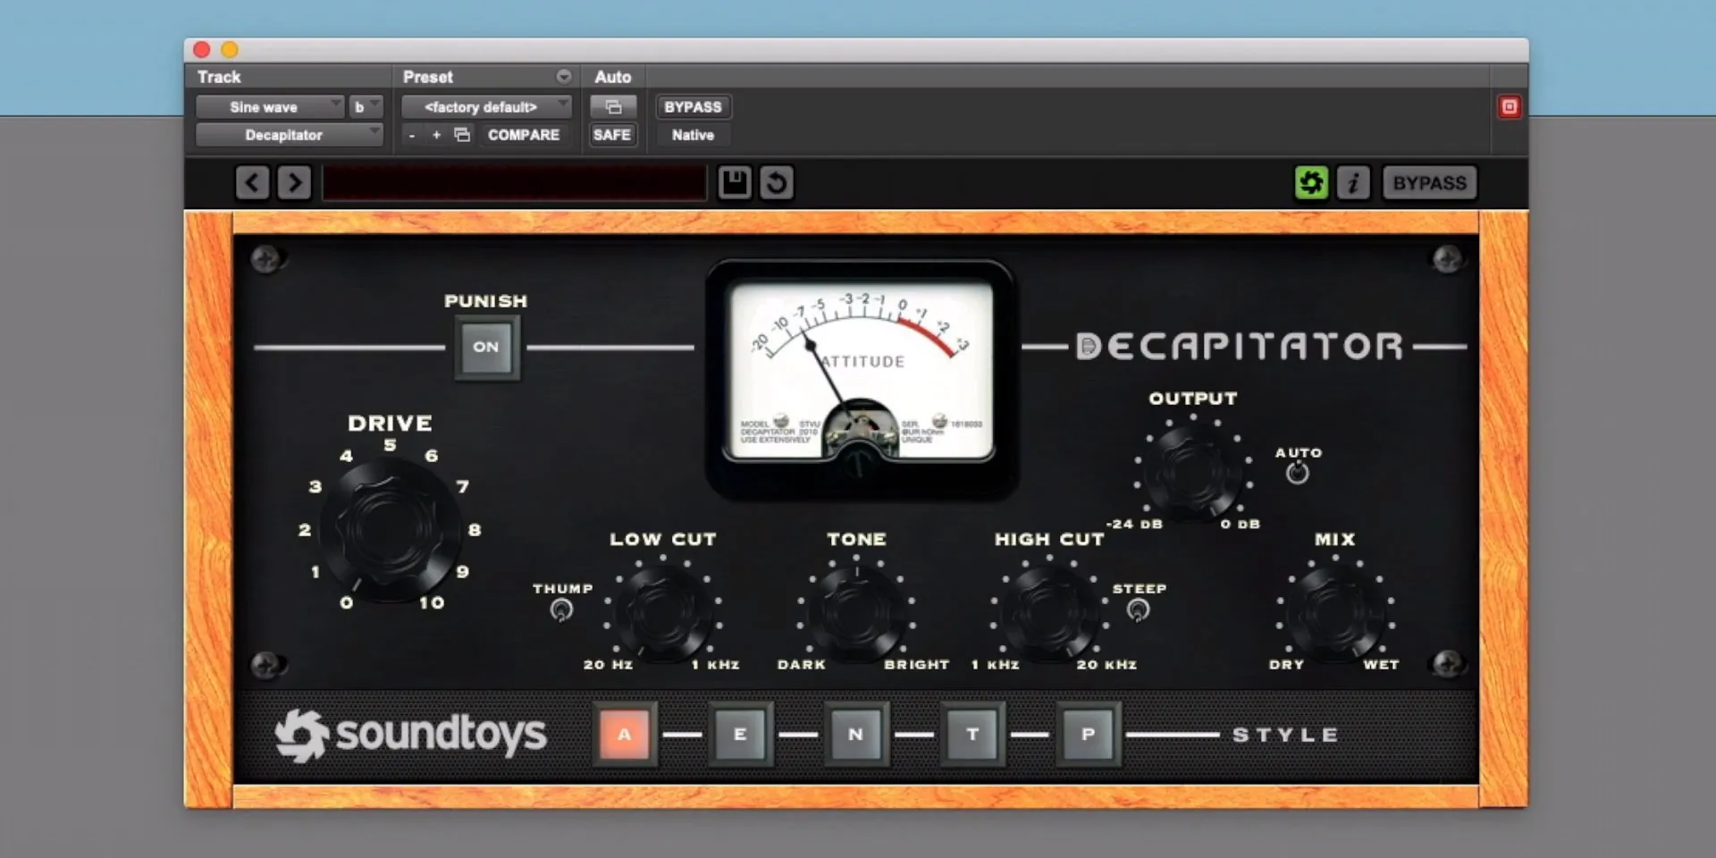1716x858 pixels.
Task: Go to next preset arrow
Action: [x=294, y=182]
